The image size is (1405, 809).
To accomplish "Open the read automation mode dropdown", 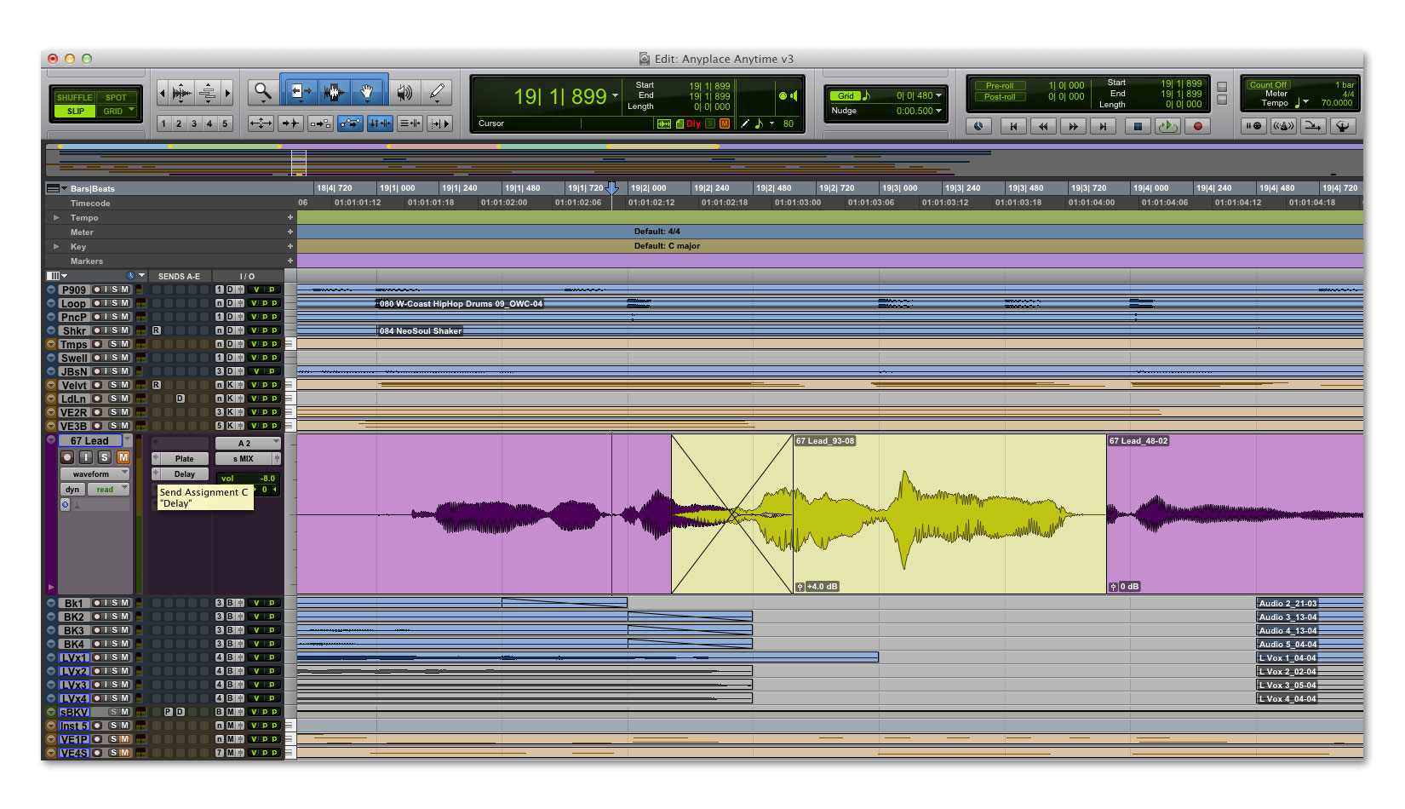I will point(109,490).
